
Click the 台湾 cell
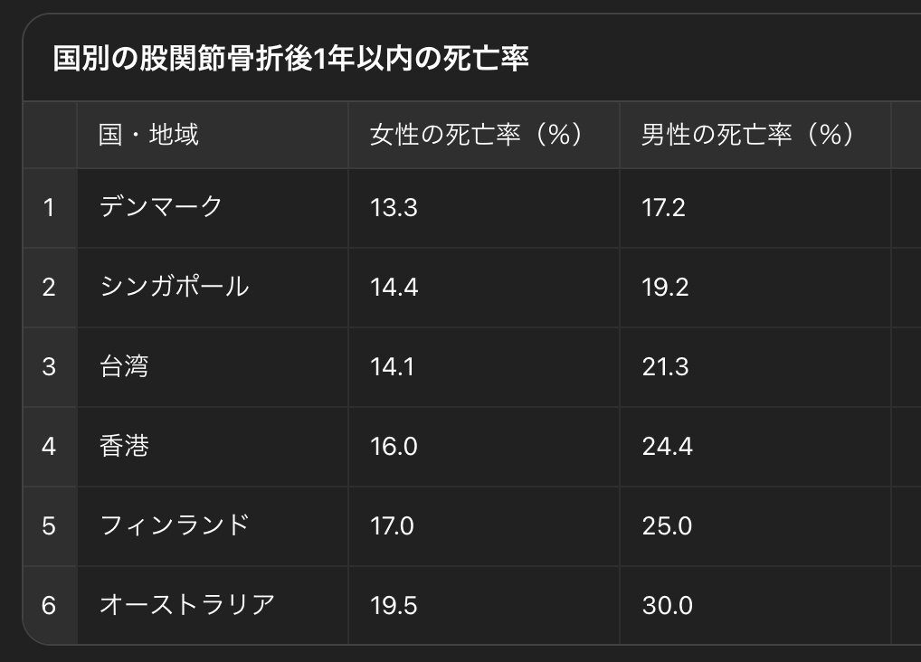tap(124, 367)
